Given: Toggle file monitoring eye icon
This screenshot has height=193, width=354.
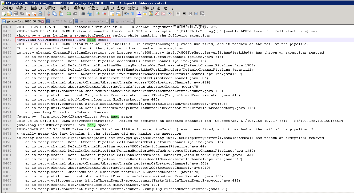Looking at the screenshot, I should 170,14.
